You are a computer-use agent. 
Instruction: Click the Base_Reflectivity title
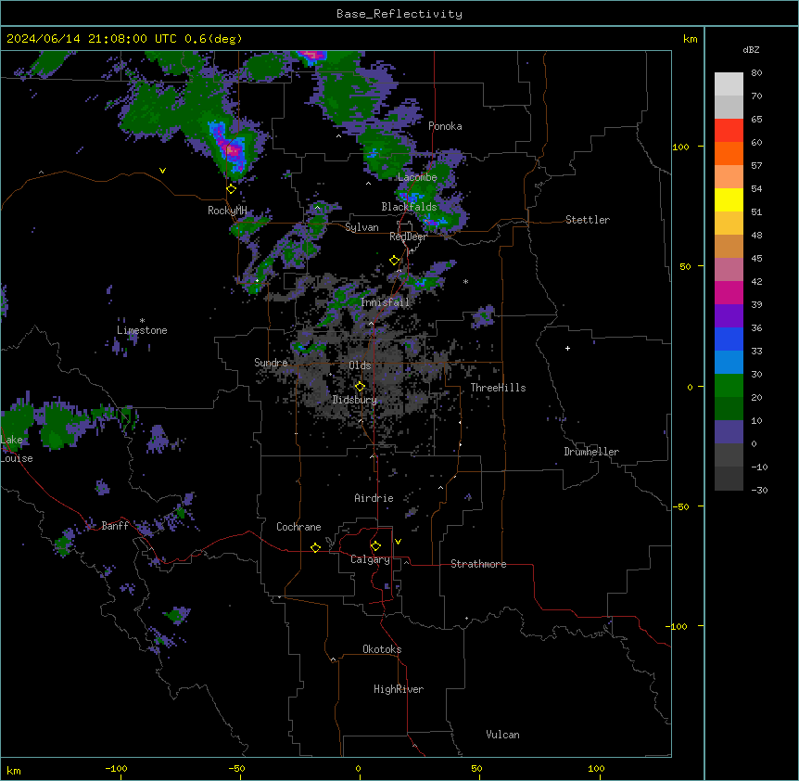(x=399, y=14)
